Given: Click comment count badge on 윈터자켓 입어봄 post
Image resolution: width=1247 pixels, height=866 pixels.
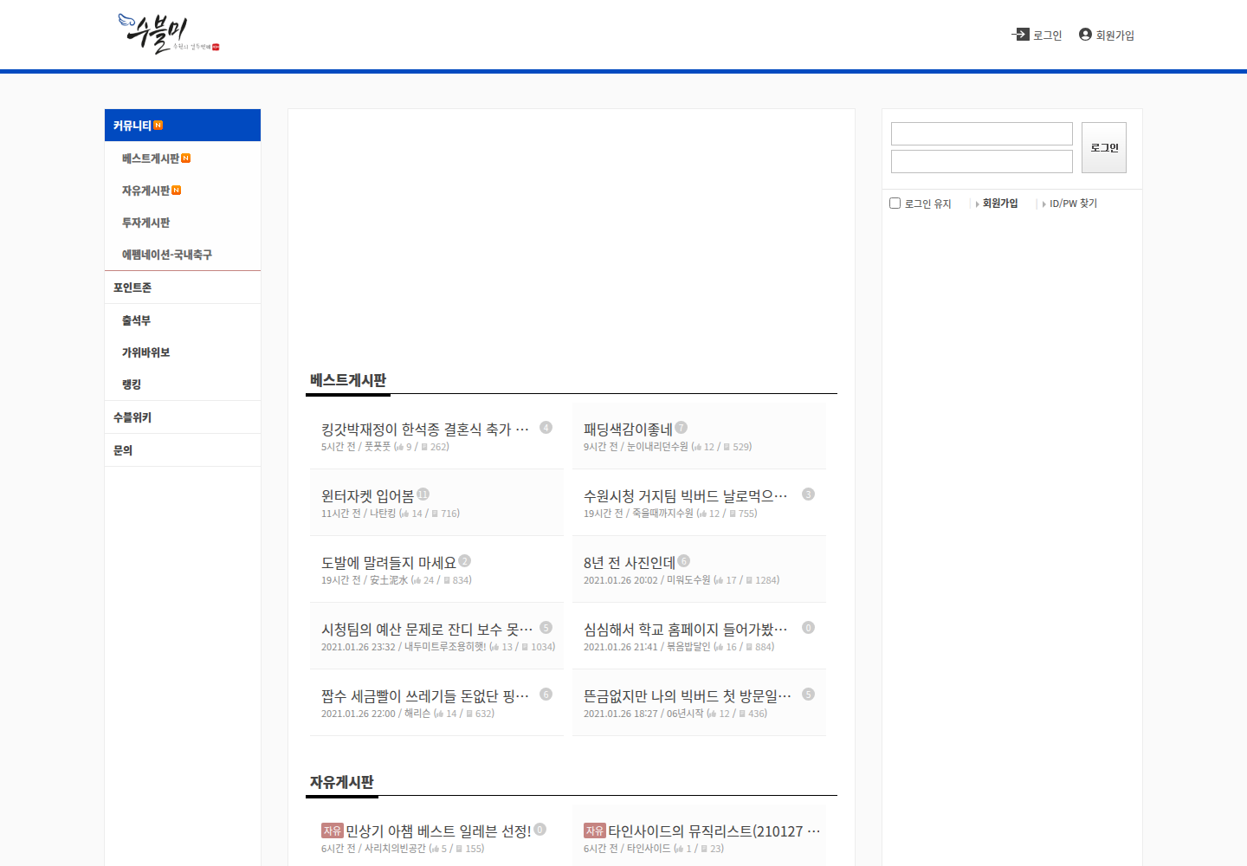Looking at the screenshot, I should click(x=423, y=494).
